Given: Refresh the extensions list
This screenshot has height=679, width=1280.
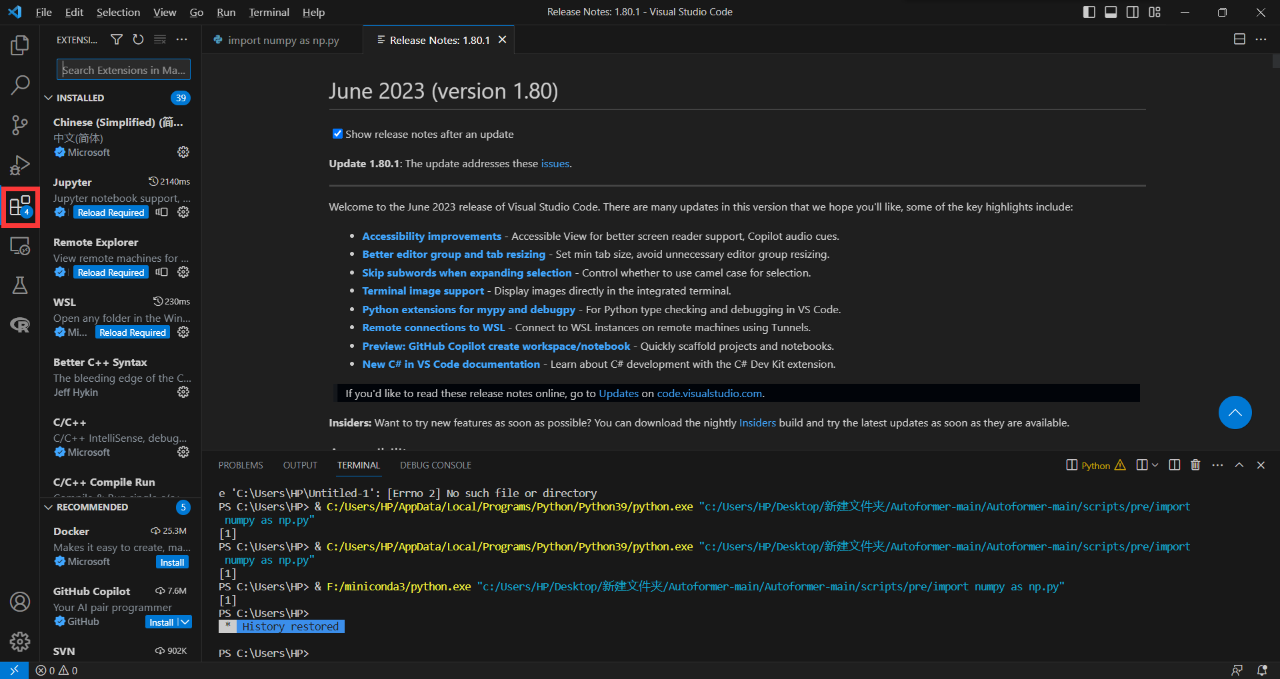Looking at the screenshot, I should [x=138, y=40].
